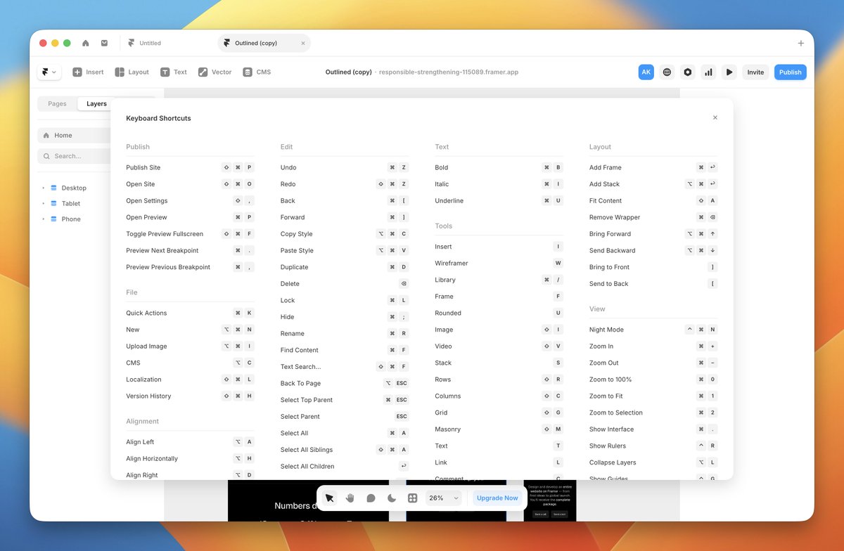Click the Send to Back label
This screenshot has height=551, width=844.
609,284
